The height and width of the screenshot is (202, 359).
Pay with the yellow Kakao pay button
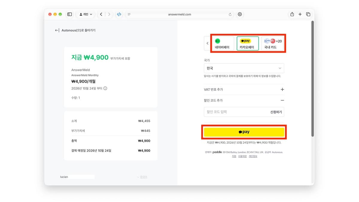(244, 132)
